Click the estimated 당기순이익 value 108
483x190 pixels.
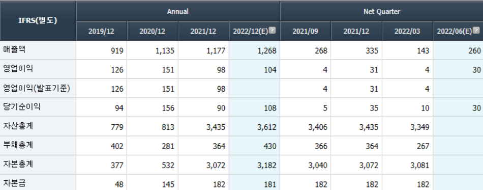click(x=270, y=108)
